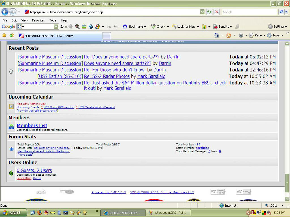Open the Tools menu in menu bar

click(53, 20)
